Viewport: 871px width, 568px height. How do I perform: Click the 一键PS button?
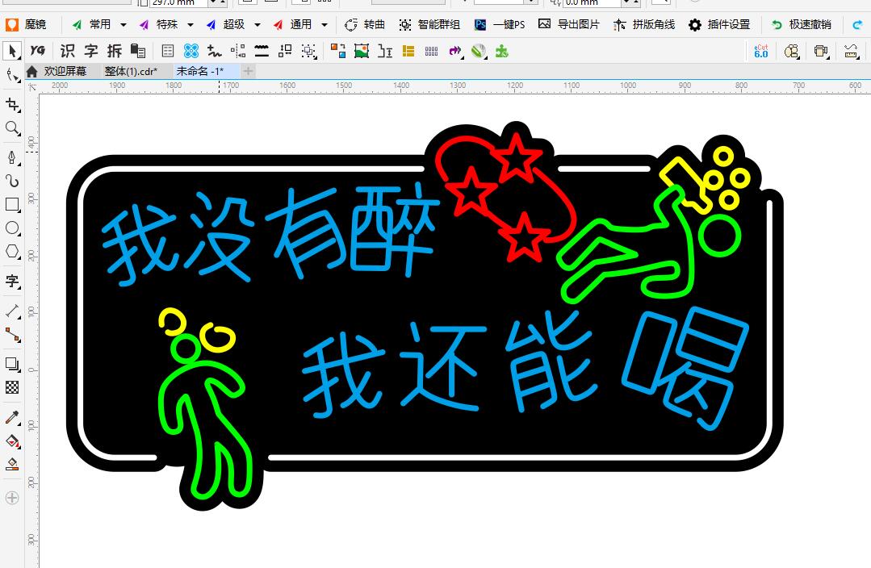(500, 24)
